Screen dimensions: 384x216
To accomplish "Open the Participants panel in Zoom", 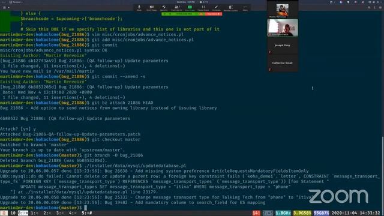I will 176,8.
